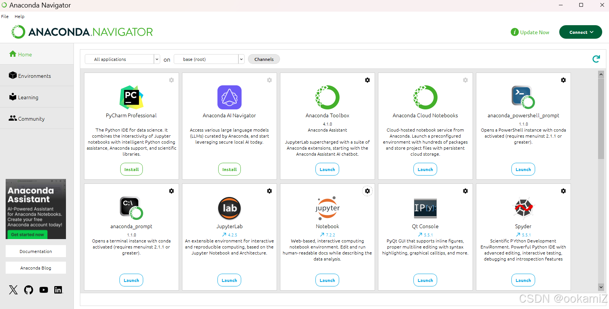This screenshot has width=609, height=309.
Task: Click the Anaconda Navigator header logo
Action: pyautogui.click(x=82, y=32)
